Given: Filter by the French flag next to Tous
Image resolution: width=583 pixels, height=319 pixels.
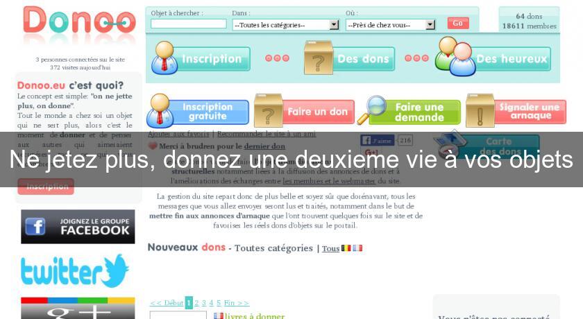Looking at the screenshot, I should click(x=357, y=248).
